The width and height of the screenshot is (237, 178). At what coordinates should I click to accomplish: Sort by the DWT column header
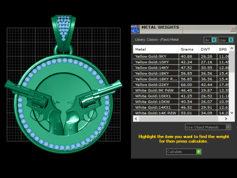pos(208,49)
